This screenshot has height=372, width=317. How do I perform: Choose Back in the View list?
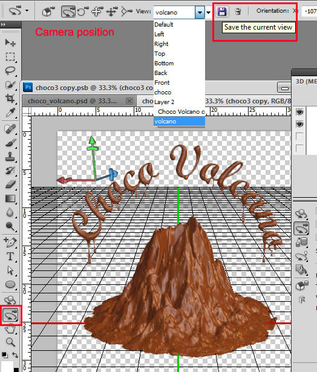tap(179, 73)
